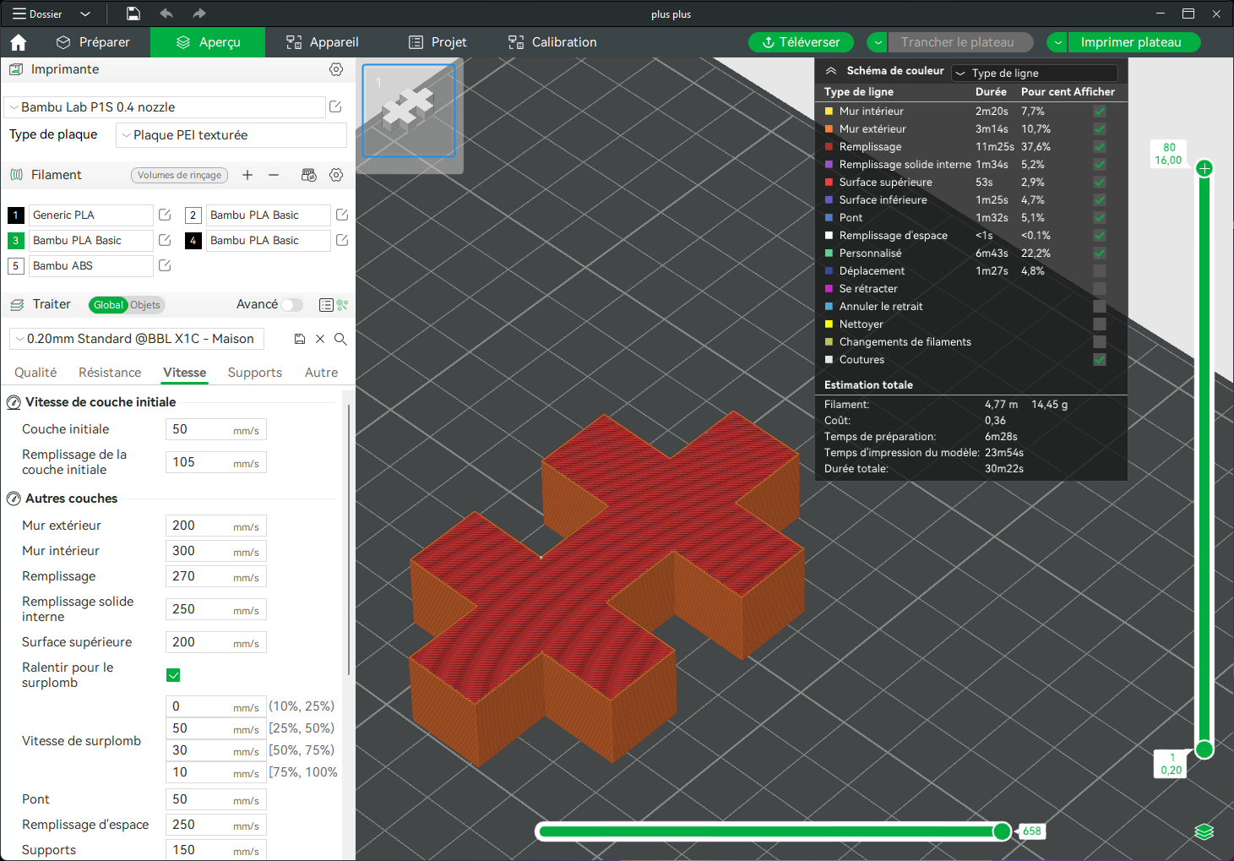The height and width of the screenshot is (861, 1234).
Task: Open the Préparer tab
Action: click(x=93, y=42)
